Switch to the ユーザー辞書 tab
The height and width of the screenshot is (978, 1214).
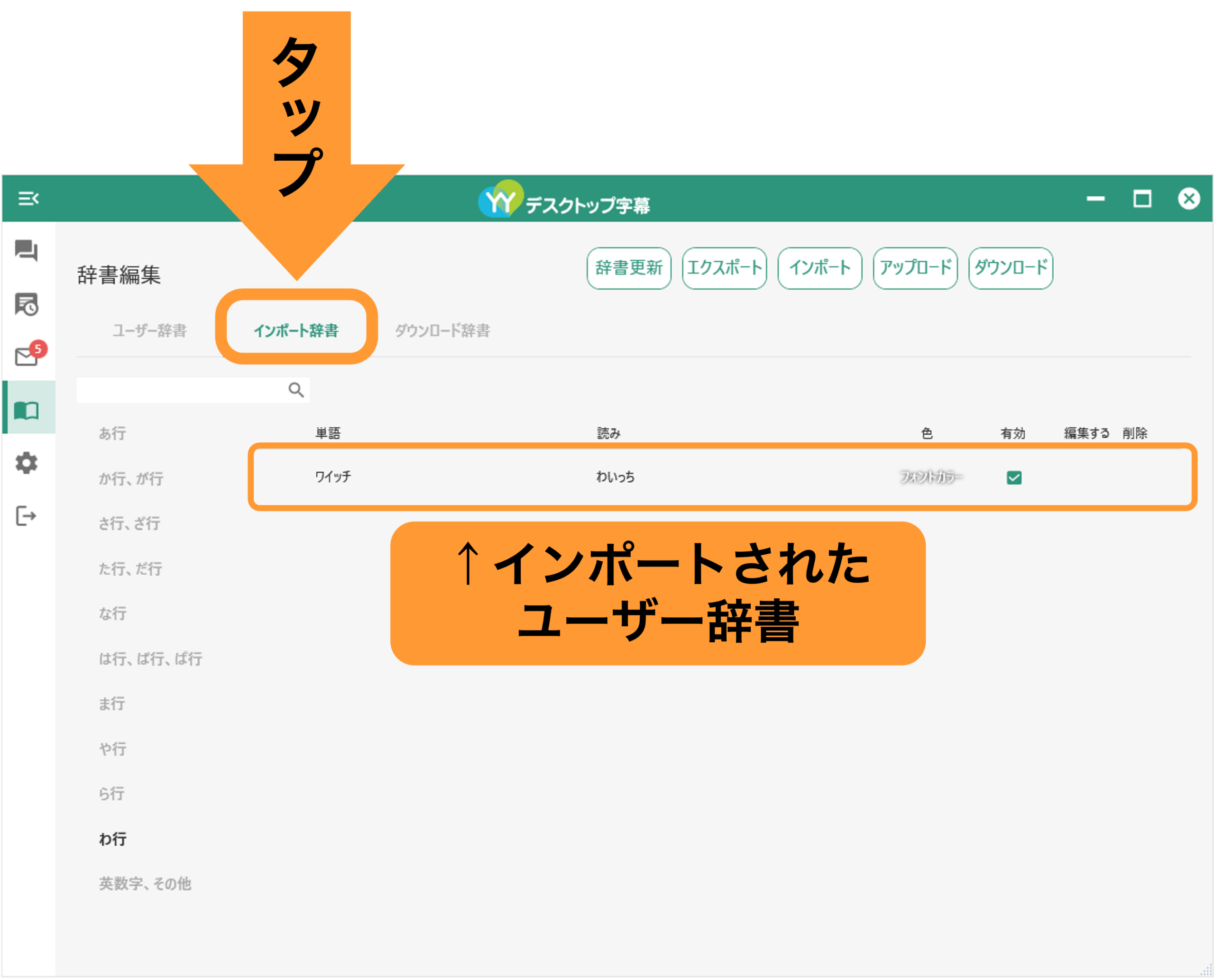pyautogui.click(x=149, y=330)
